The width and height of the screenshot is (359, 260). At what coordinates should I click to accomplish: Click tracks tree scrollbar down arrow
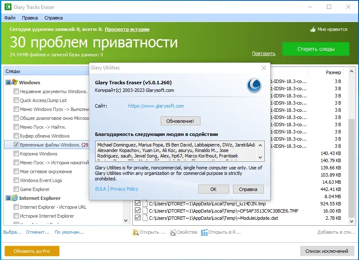click(x=126, y=221)
